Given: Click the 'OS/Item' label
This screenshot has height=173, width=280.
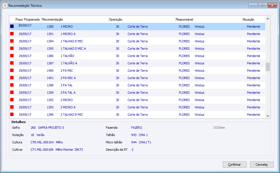Looking at the screenshot, I should (219, 128).
